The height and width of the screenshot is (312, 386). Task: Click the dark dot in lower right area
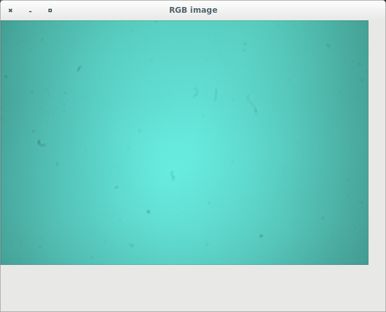coord(261,236)
